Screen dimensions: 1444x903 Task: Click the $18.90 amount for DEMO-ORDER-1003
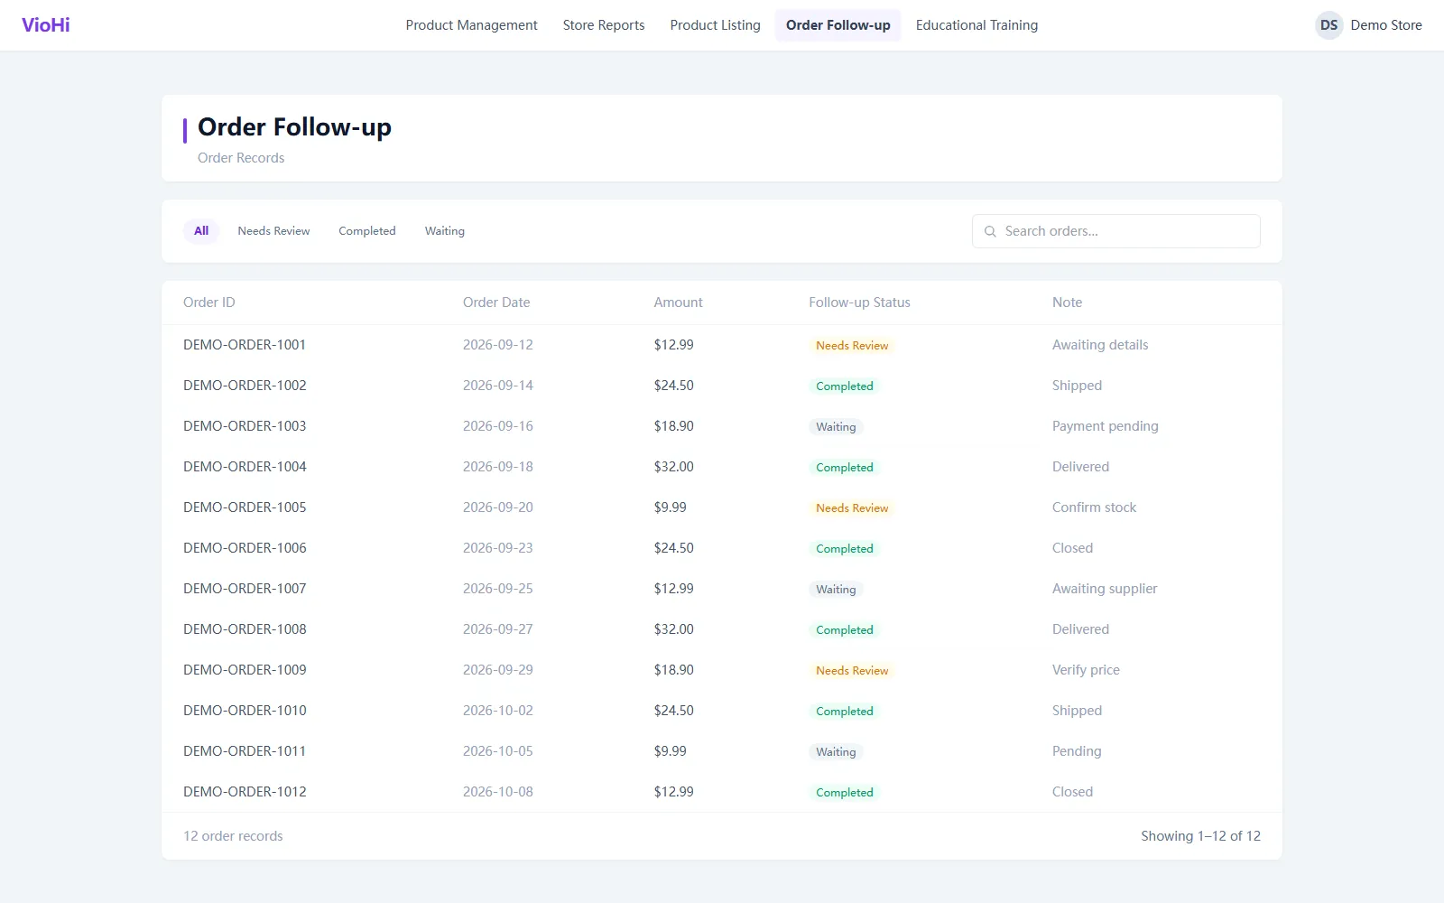click(674, 426)
